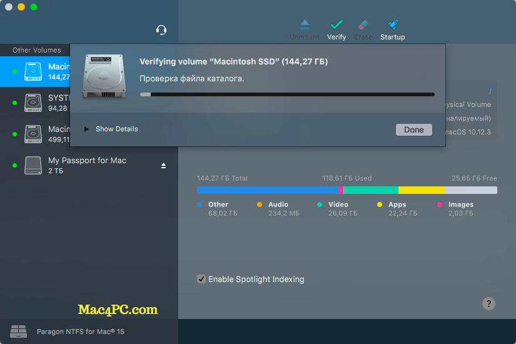Click the 144,27 ГБ Total label
Viewport: 516px width, 344px height.
(x=222, y=178)
